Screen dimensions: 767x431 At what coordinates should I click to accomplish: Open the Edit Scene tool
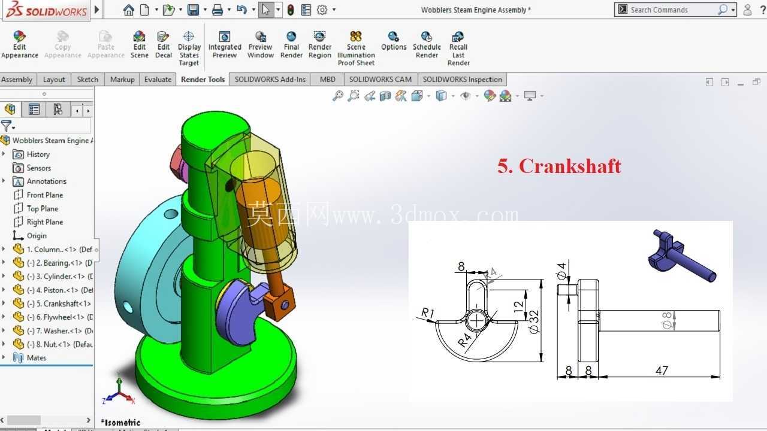pyautogui.click(x=140, y=45)
